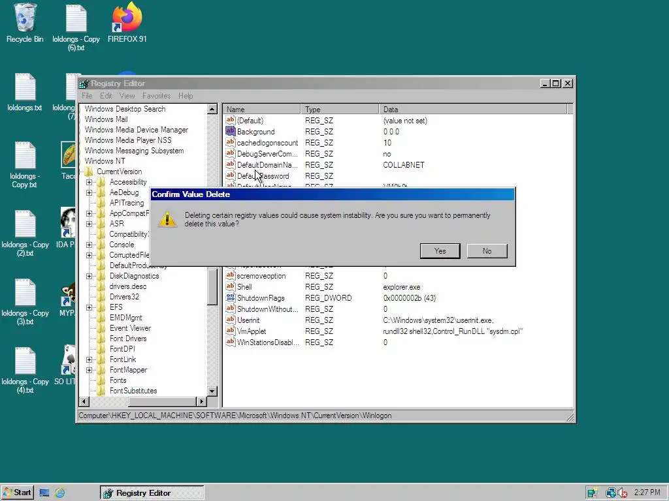Click the CurrentVersion folder icon

[x=89, y=172]
